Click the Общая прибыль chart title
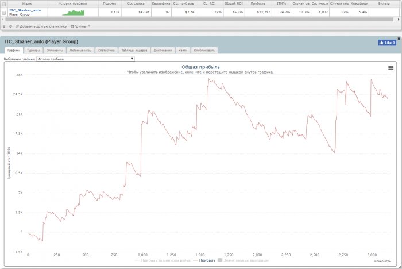 [200, 67]
